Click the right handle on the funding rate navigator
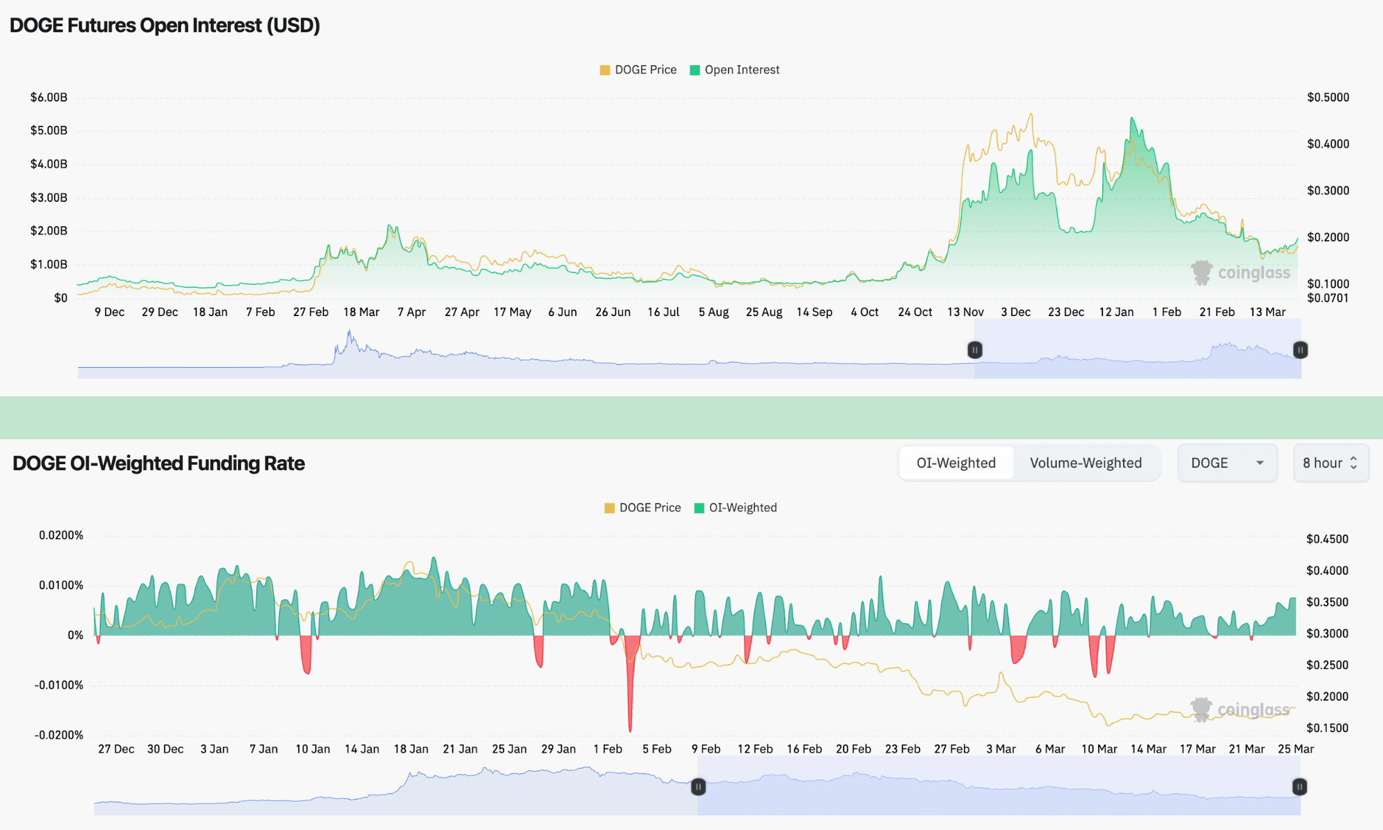This screenshot has width=1383, height=830. (1300, 786)
